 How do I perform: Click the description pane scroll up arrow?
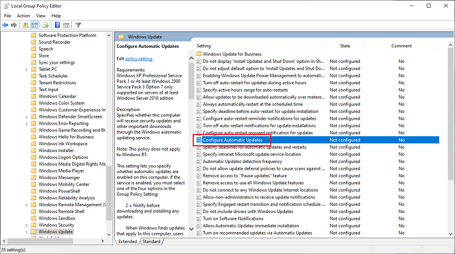coord(191,58)
